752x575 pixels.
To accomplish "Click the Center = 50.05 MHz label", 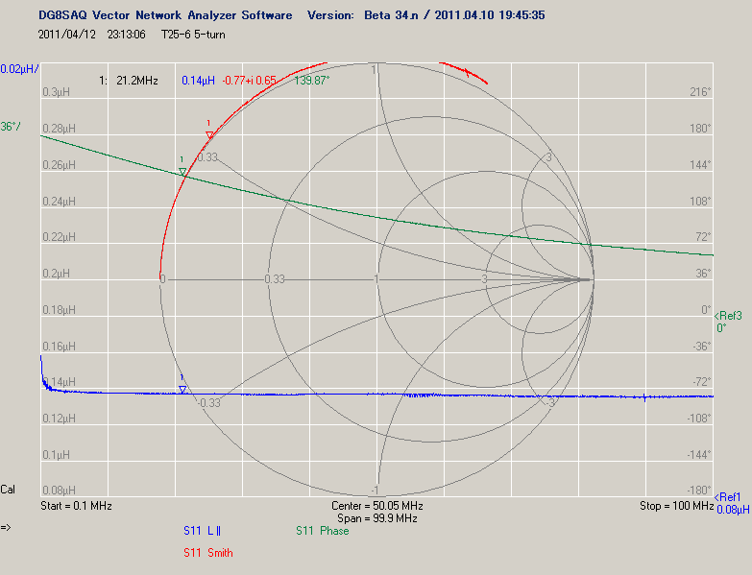I will pos(376,506).
